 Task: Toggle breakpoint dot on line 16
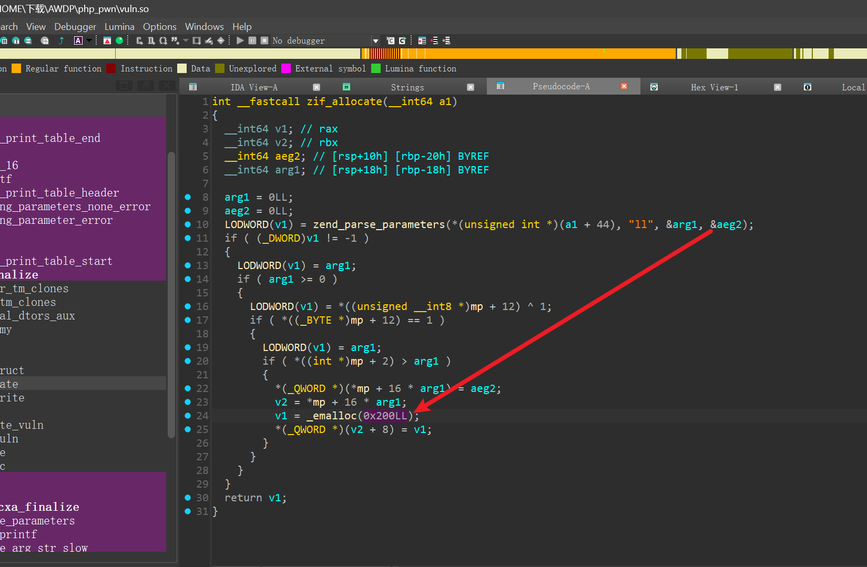(188, 306)
